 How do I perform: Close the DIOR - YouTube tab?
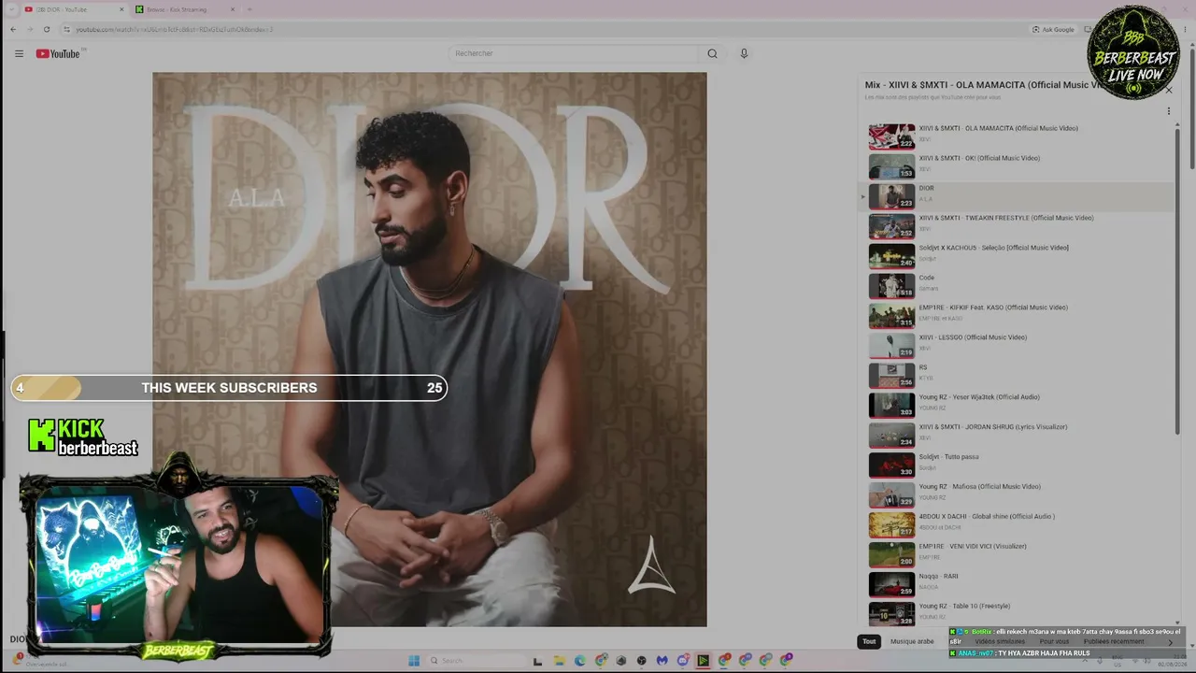pyautogui.click(x=121, y=9)
